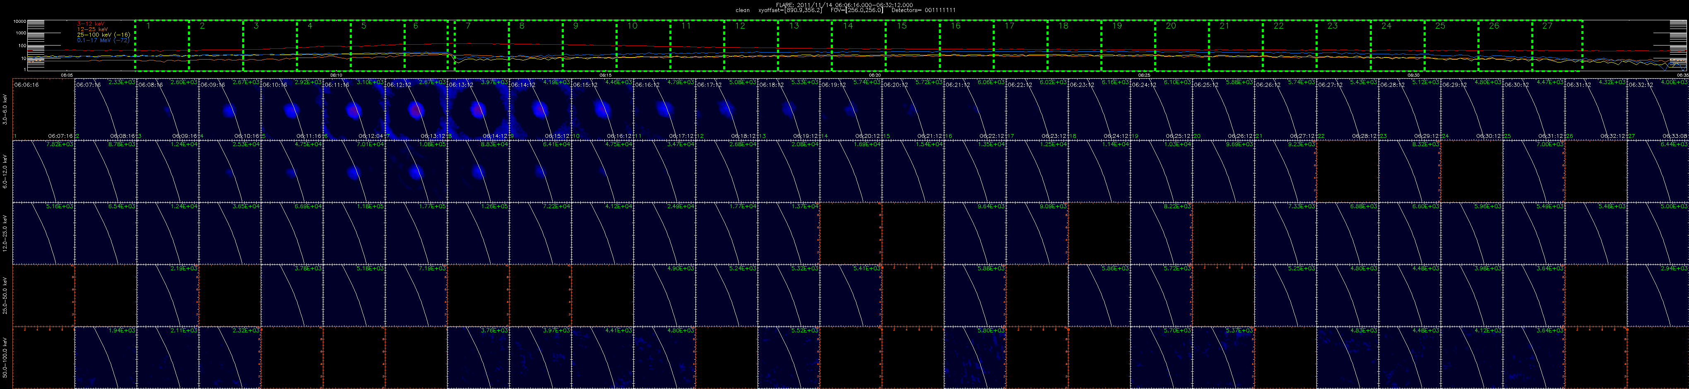Open the 3–6 keV image starting 06:12:12
This screenshot has height=389, width=1689.
click(x=416, y=110)
